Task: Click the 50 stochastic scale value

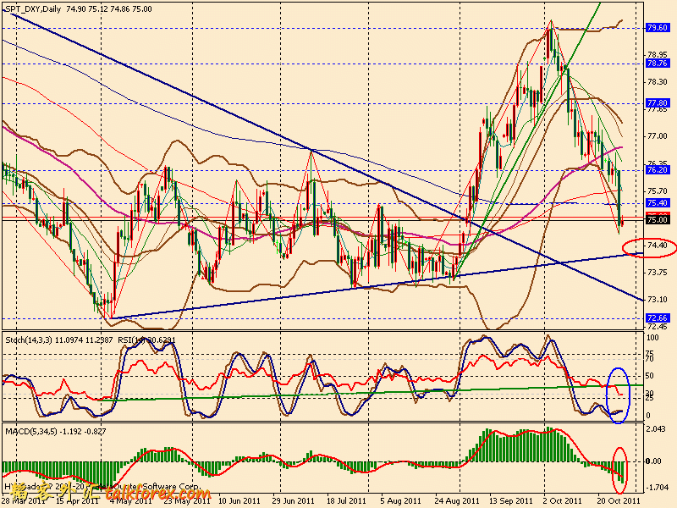Action: click(651, 376)
